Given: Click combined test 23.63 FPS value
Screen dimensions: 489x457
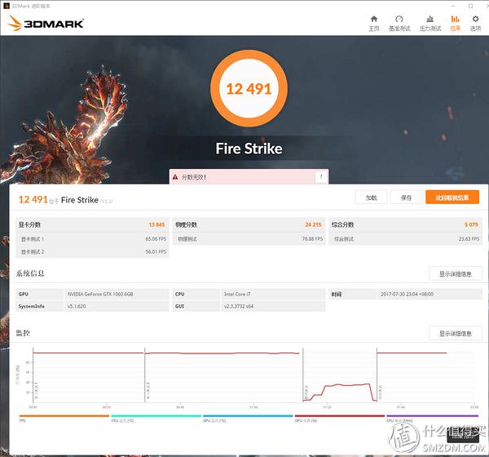Looking at the screenshot, I should (469, 239).
